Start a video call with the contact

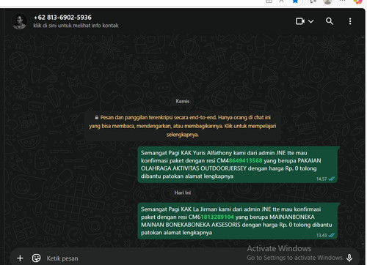(x=300, y=21)
